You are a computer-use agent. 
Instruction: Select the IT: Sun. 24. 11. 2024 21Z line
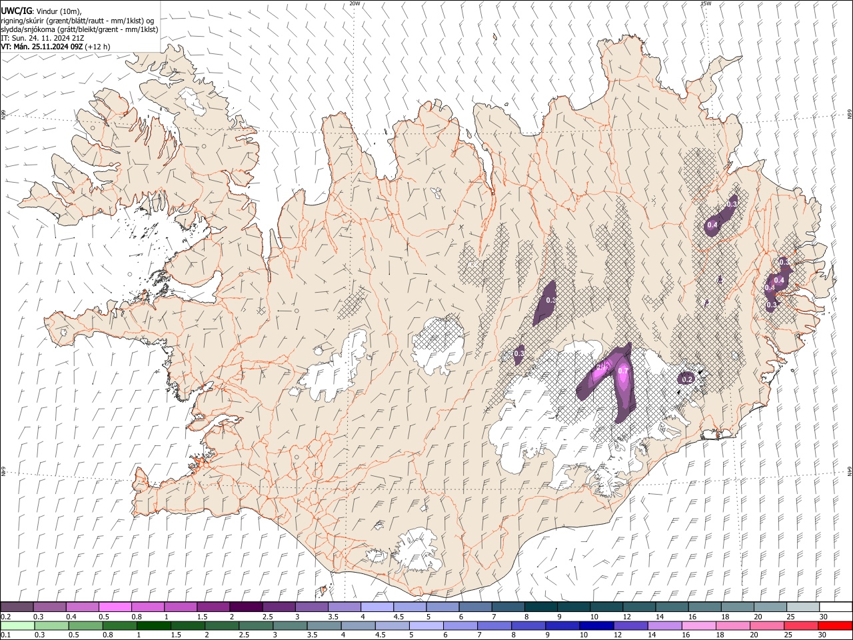coord(42,38)
